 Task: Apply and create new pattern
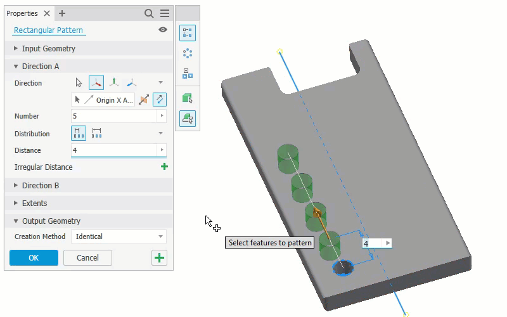point(159,258)
